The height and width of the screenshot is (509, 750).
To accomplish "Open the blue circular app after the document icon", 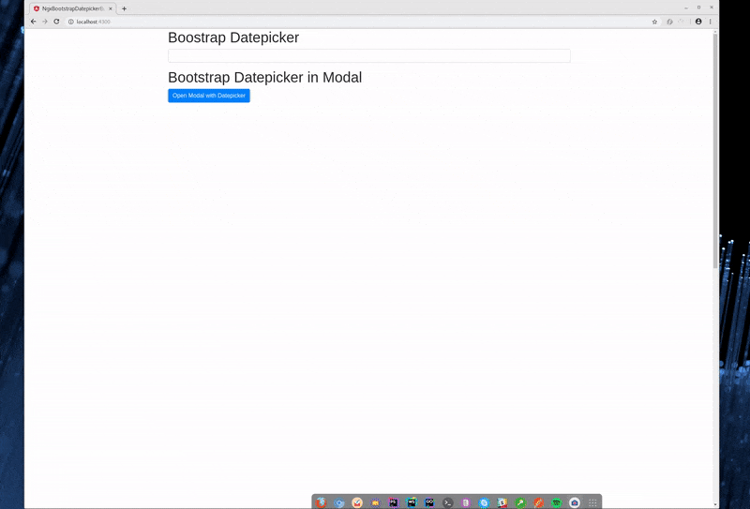I will click(x=484, y=502).
